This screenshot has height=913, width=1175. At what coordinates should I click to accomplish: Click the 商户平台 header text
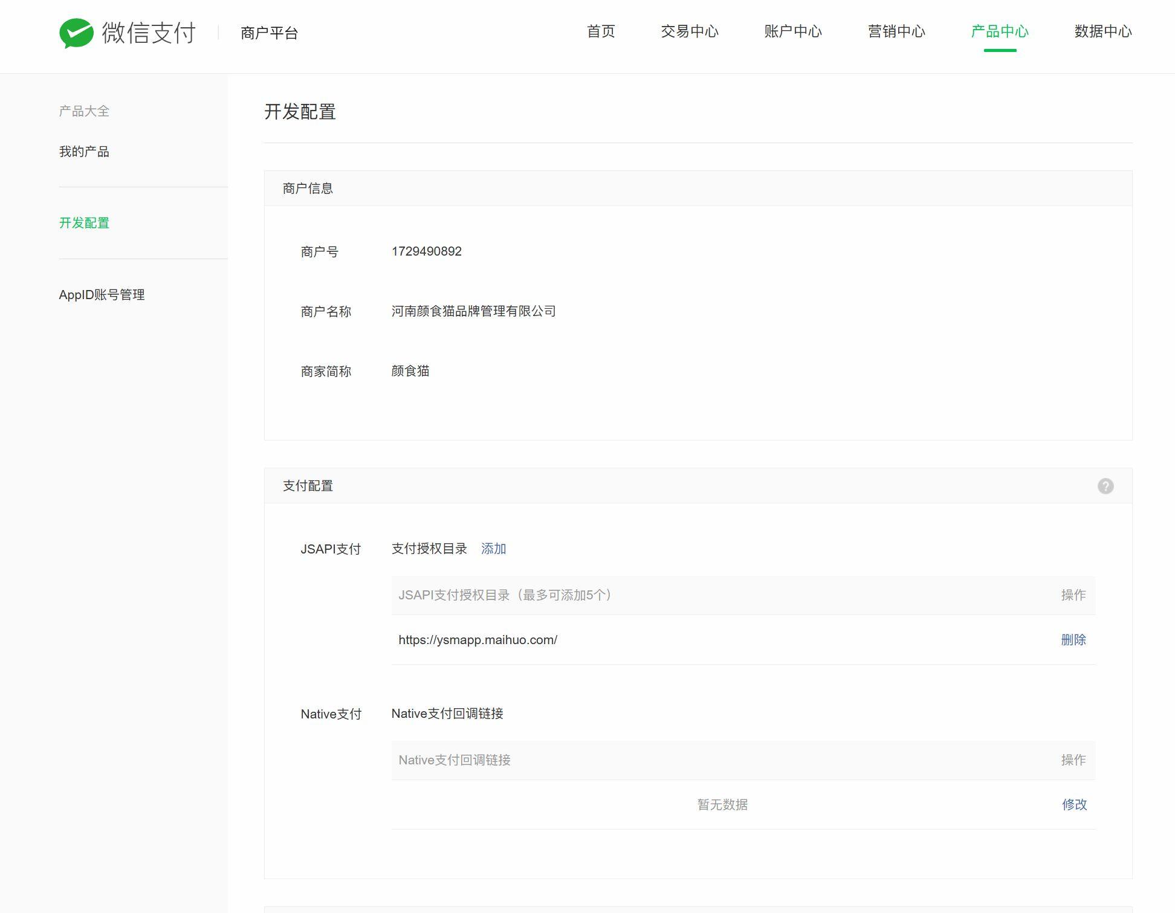point(269,33)
